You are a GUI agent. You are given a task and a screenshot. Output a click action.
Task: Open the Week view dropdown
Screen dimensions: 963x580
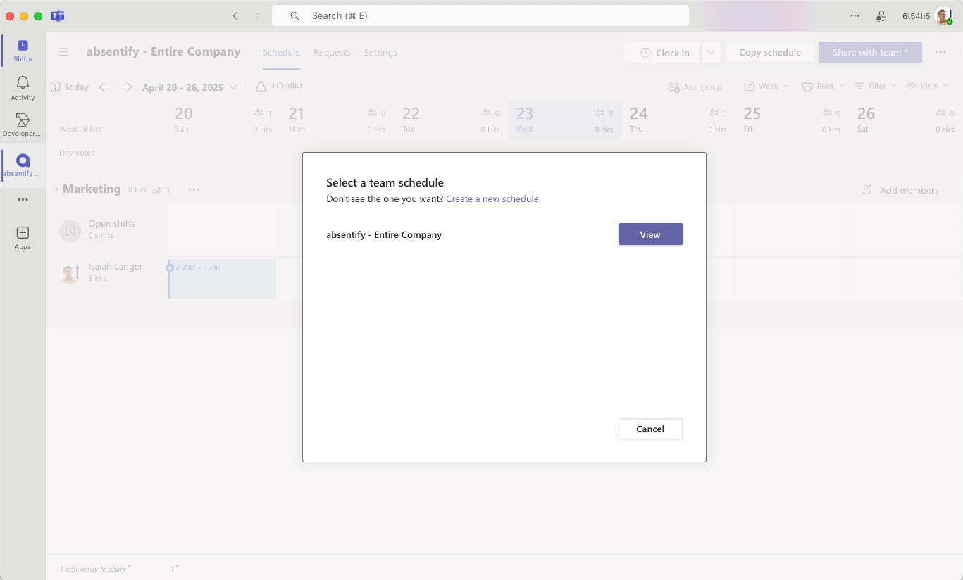tap(767, 86)
